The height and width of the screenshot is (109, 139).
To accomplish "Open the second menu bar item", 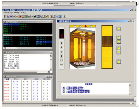I will (17, 13).
